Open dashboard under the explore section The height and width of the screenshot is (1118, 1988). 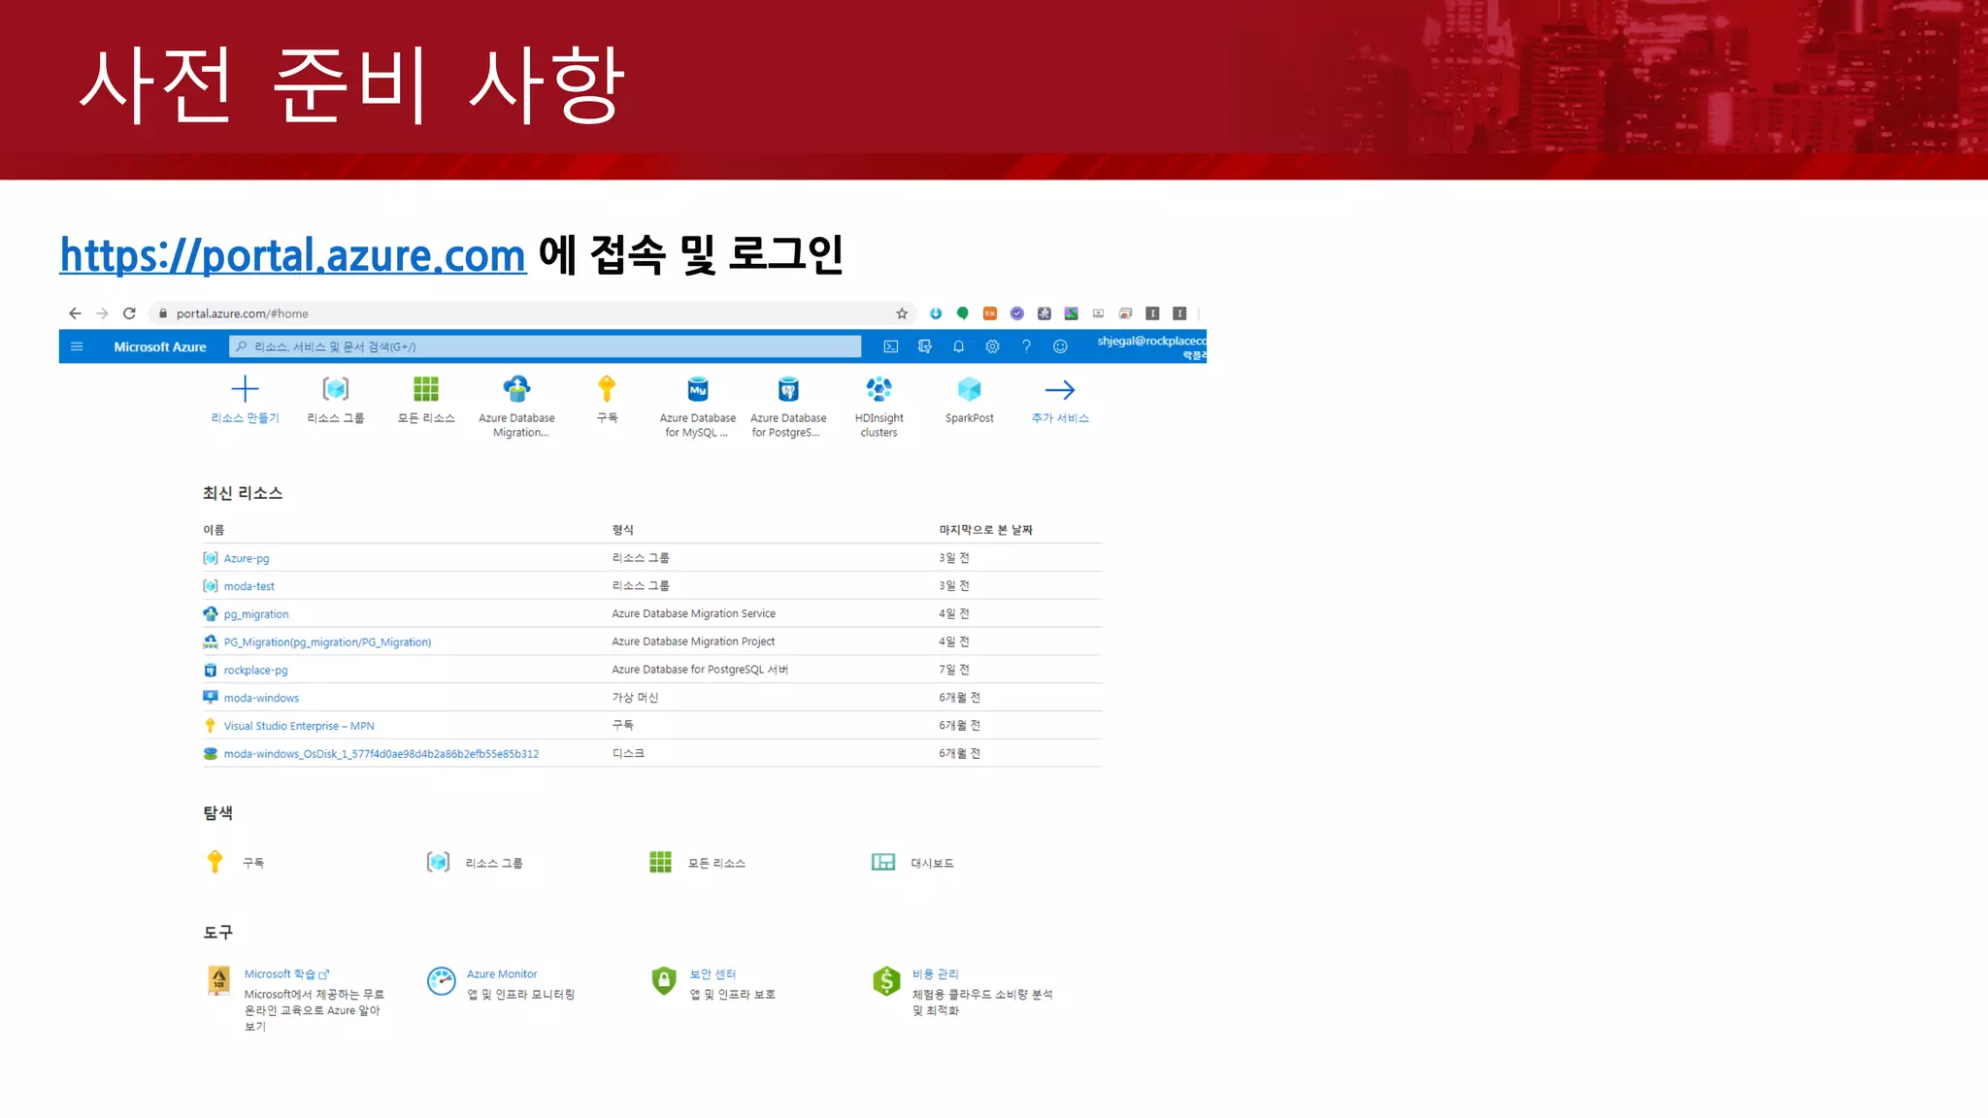[x=932, y=863]
